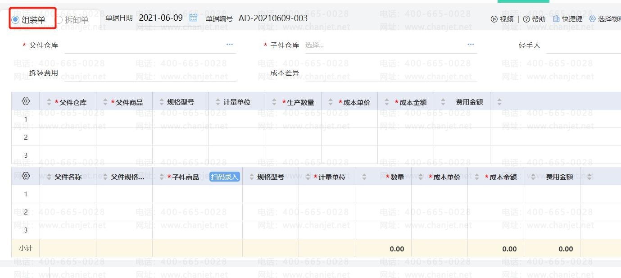Sort child table 计量单位 column
This screenshot has height=278, width=621.
point(308,177)
